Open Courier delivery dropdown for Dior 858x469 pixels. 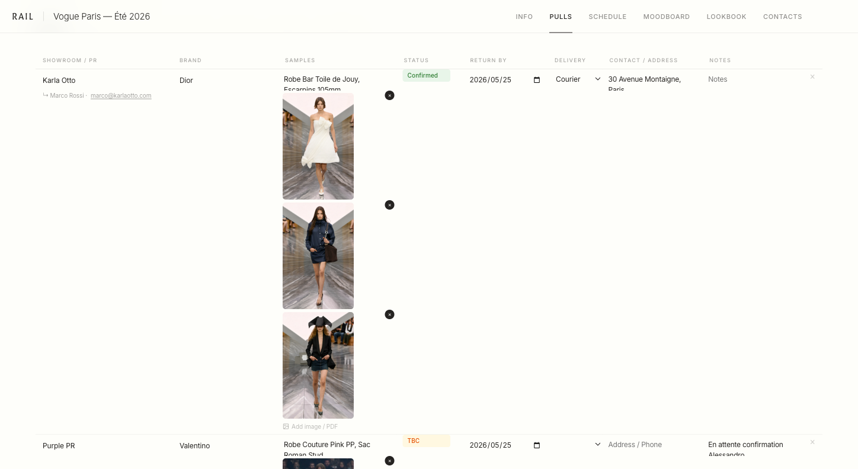click(578, 79)
